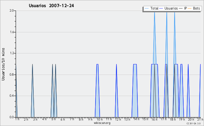This screenshot has height=126, width=204.
Task: Click the '17 h' x-axis label
Action: [164, 119]
